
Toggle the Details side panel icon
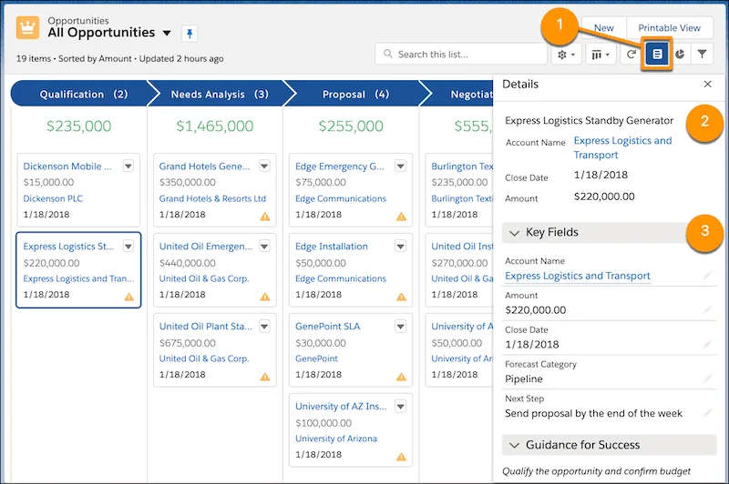(657, 55)
